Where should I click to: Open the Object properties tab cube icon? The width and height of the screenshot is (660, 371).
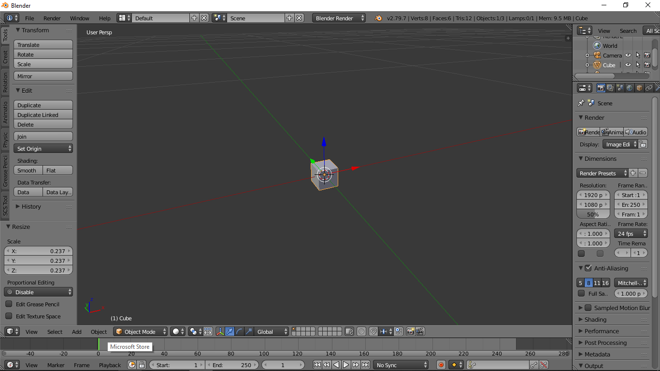click(639, 88)
